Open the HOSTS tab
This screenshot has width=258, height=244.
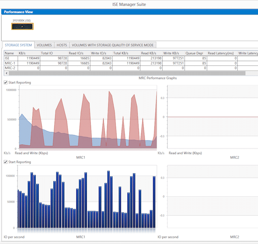(62, 45)
